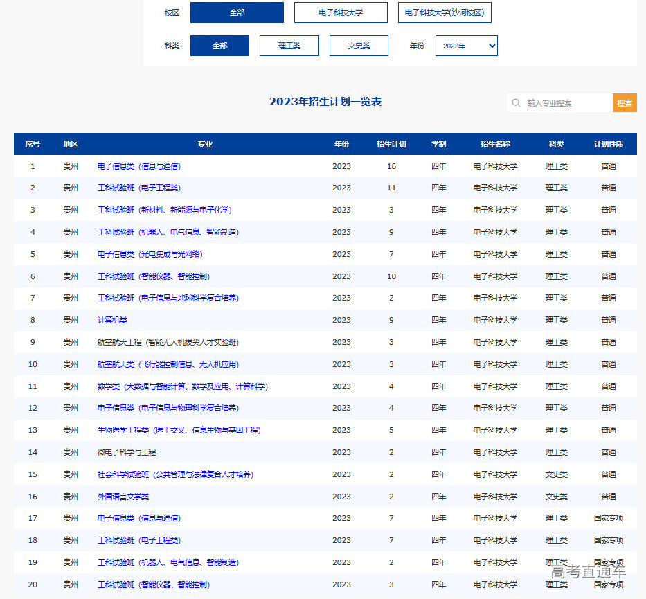646x599 pixels.
Task: Open 数学类 major link
Action: click(x=182, y=386)
